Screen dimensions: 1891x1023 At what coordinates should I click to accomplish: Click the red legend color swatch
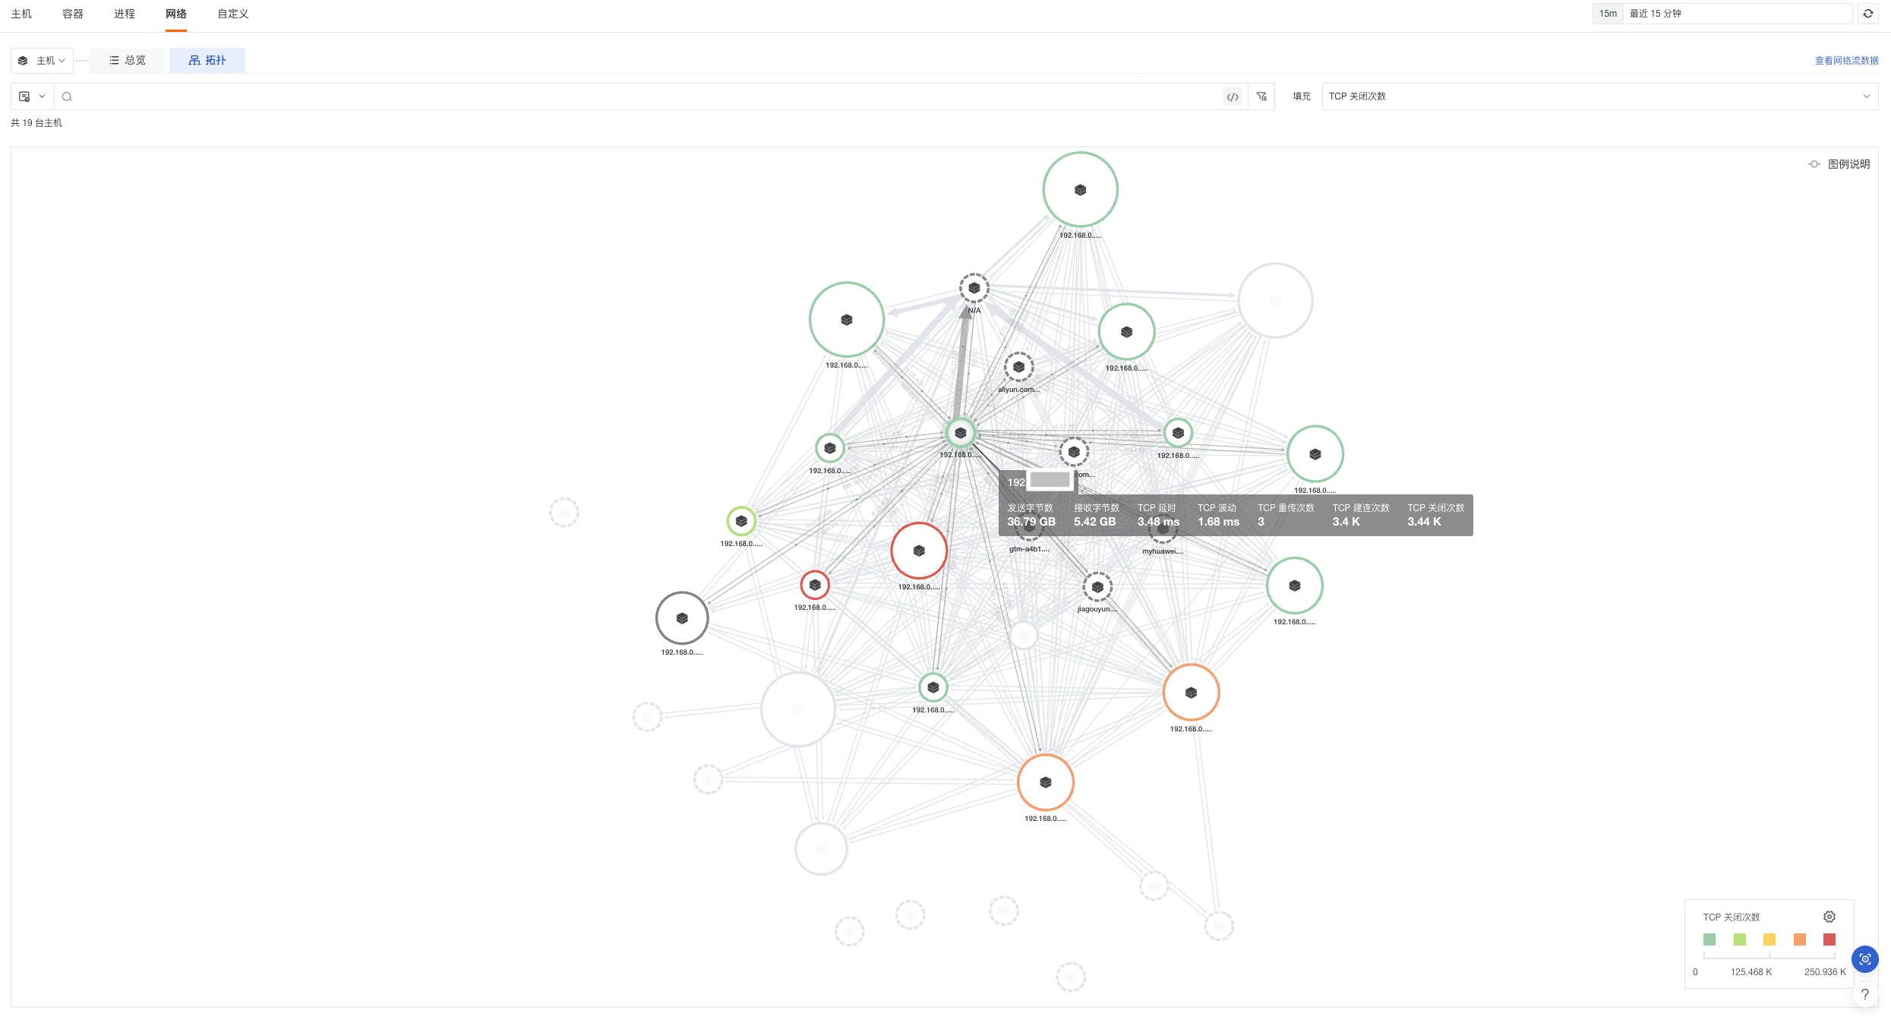coord(1829,939)
